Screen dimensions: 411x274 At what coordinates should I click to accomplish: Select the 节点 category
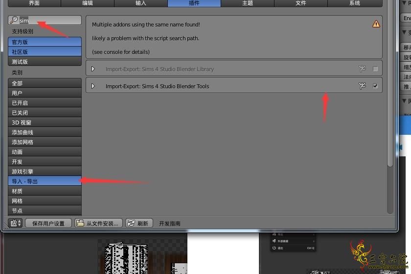[45, 210]
